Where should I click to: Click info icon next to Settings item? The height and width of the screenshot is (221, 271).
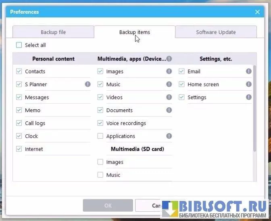[x=249, y=97]
